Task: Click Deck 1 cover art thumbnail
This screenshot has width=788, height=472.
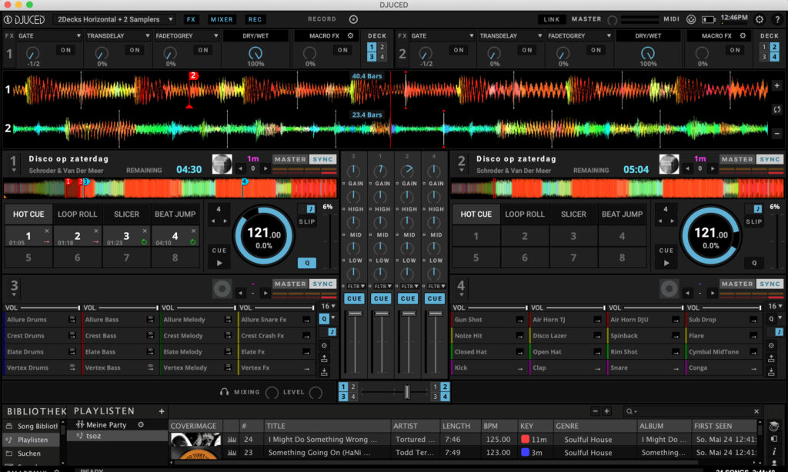Action: [222, 164]
